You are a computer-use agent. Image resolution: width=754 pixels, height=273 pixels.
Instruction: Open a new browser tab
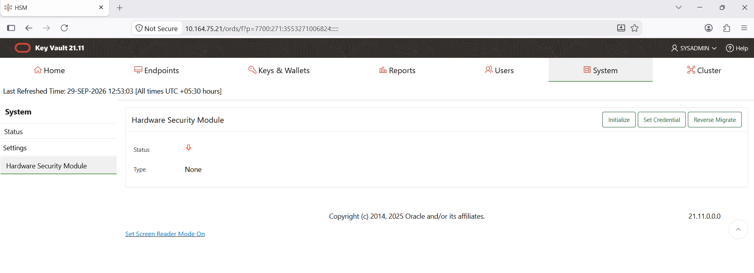point(120,8)
